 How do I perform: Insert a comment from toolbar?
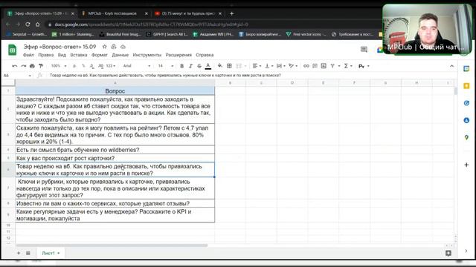[x=315, y=66]
